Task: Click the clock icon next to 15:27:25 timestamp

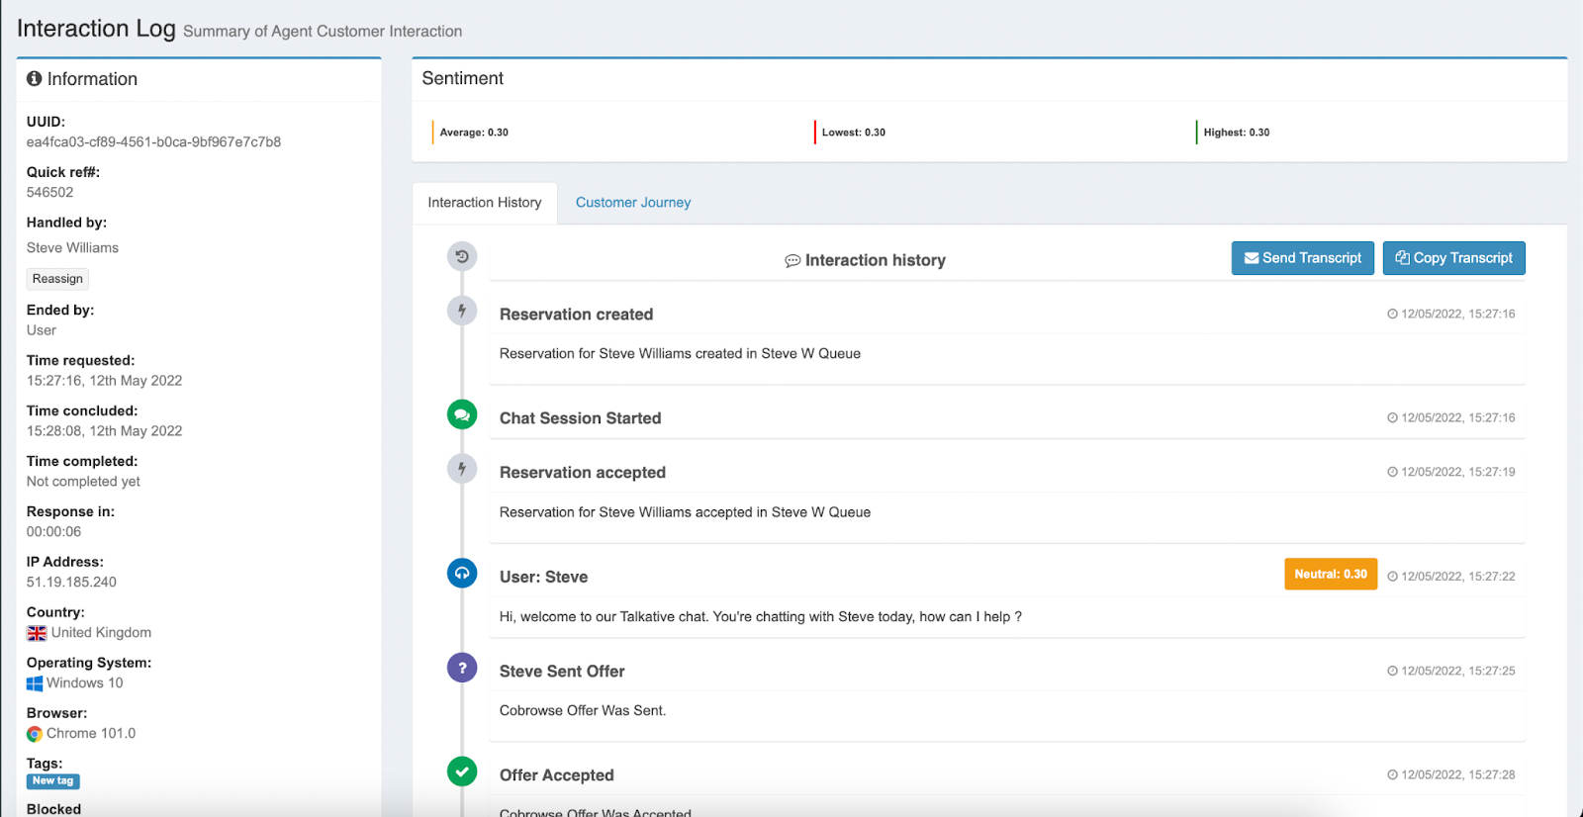Action: coord(1392,671)
